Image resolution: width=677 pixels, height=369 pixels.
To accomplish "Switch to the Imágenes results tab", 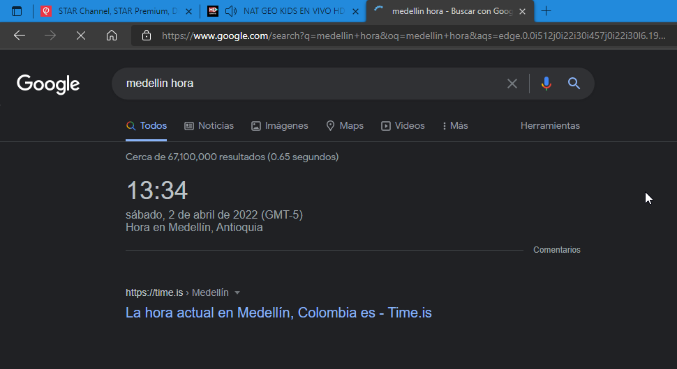I will pos(279,126).
